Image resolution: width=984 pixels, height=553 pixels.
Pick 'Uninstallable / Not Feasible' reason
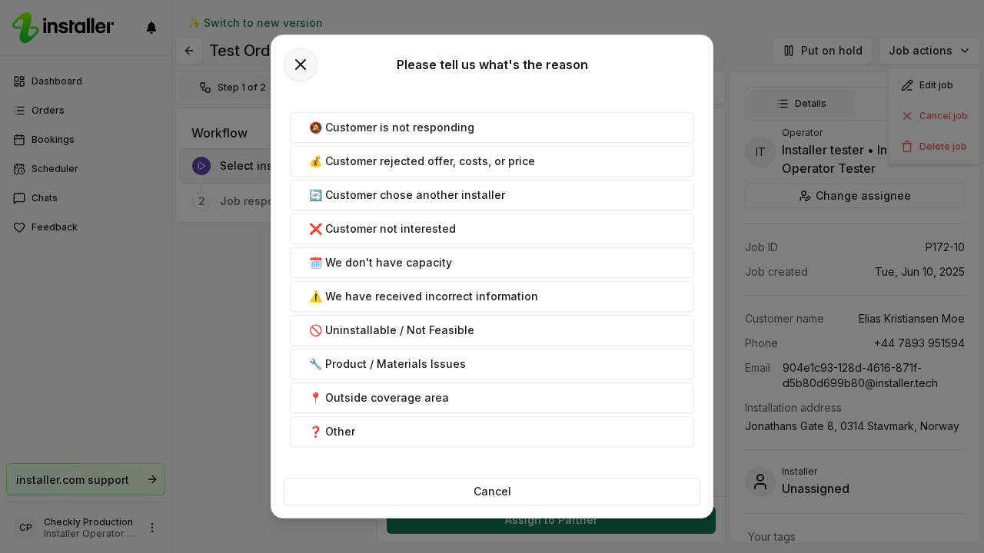coord(492,330)
